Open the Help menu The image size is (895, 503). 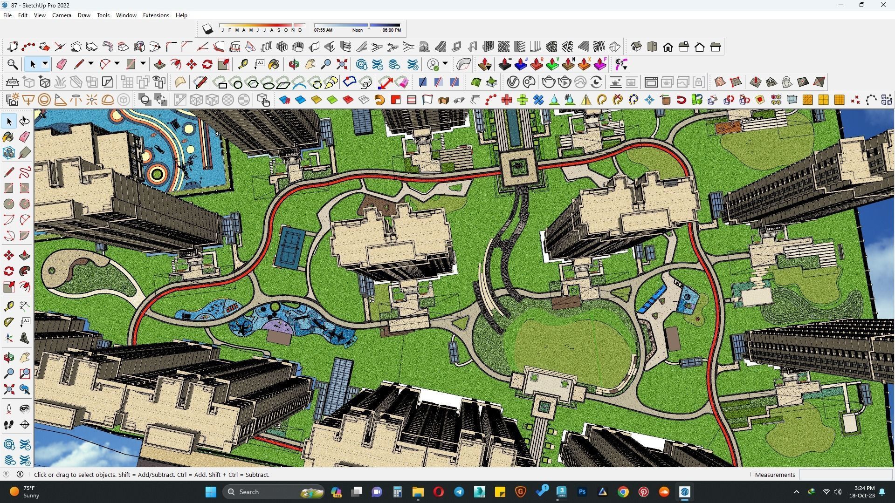pos(181,15)
